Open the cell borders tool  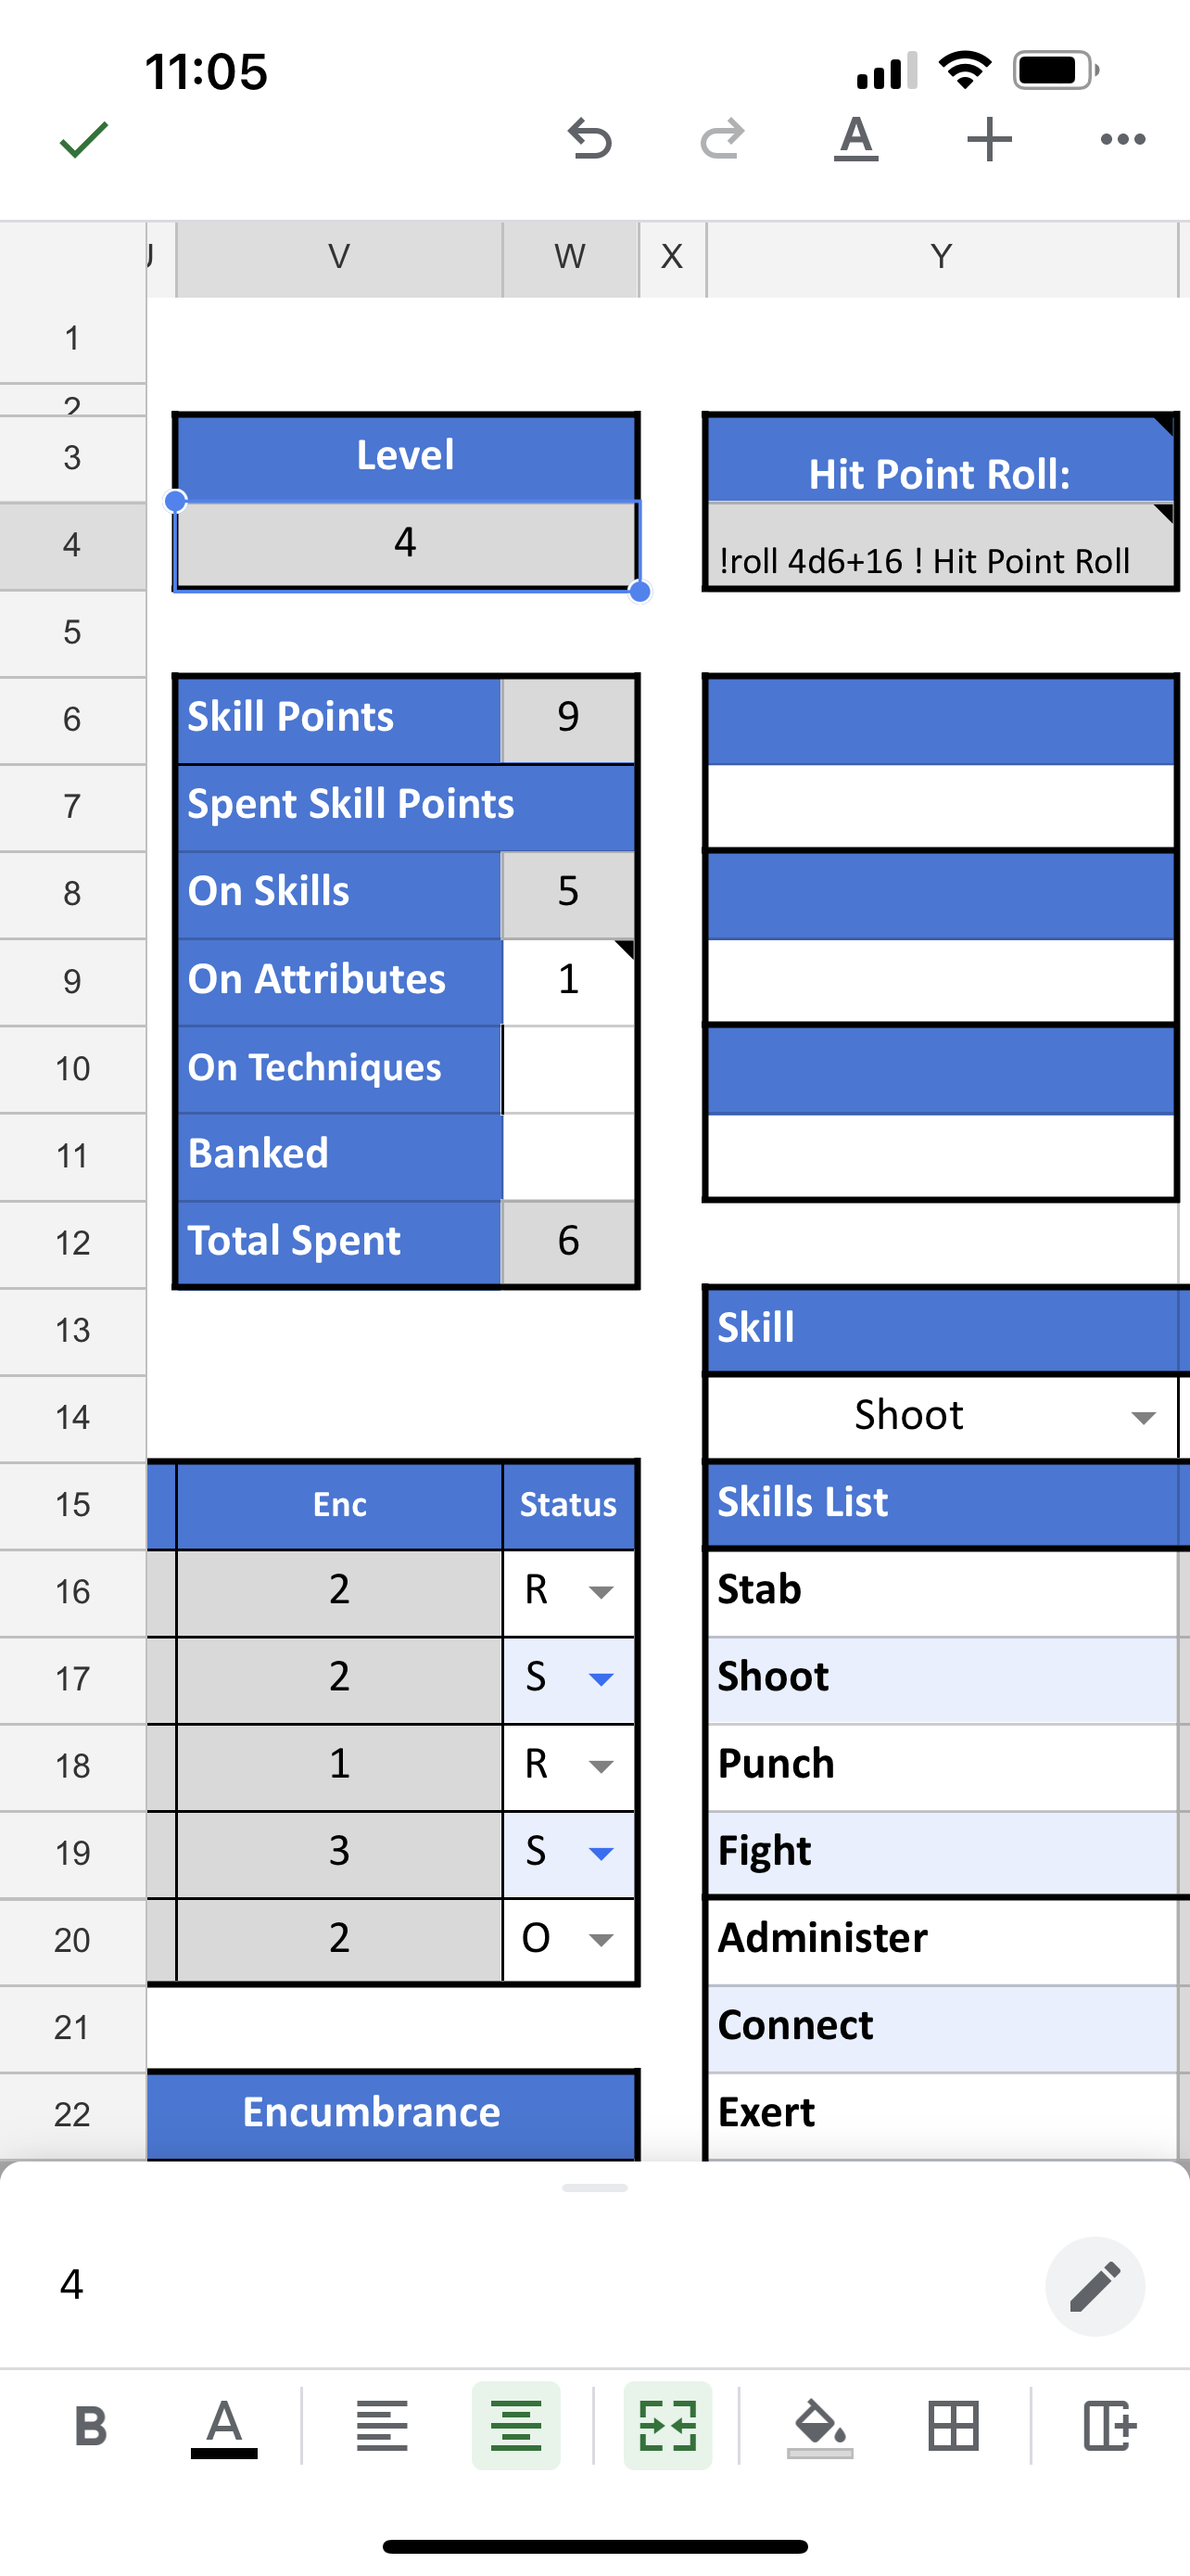point(953,2426)
